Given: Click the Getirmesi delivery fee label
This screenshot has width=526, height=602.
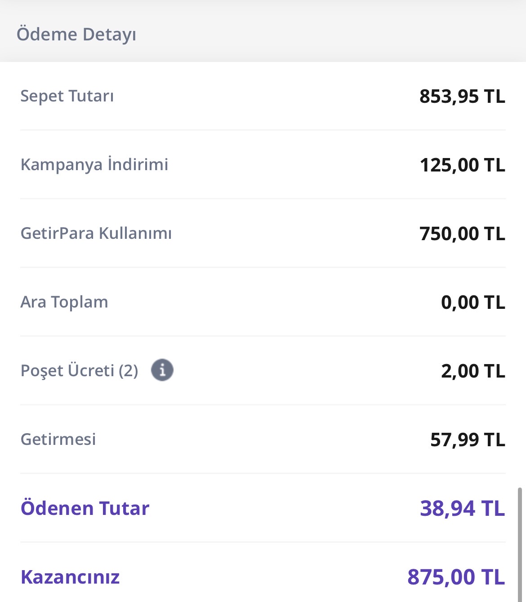Looking at the screenshot, I should (x=58, y=439).
